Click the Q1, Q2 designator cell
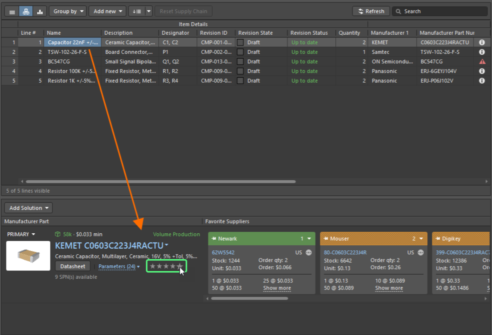Image resolution: width=492 pixels, height=335 pixels. 178,61
